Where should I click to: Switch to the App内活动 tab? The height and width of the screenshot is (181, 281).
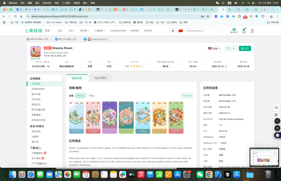[x=100, y=78]
